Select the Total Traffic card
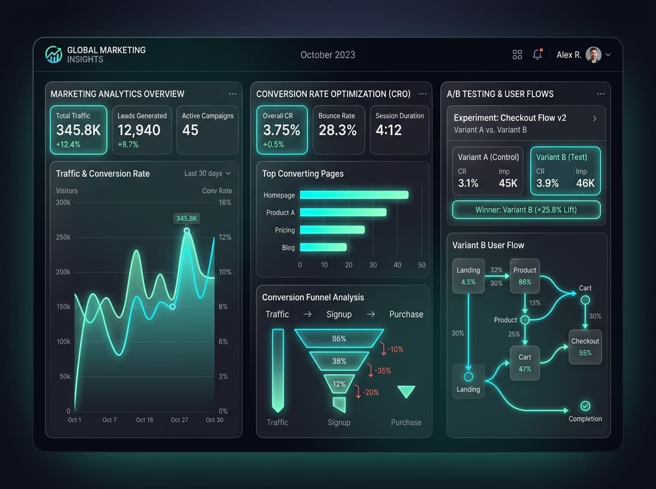 pos(78,130)
